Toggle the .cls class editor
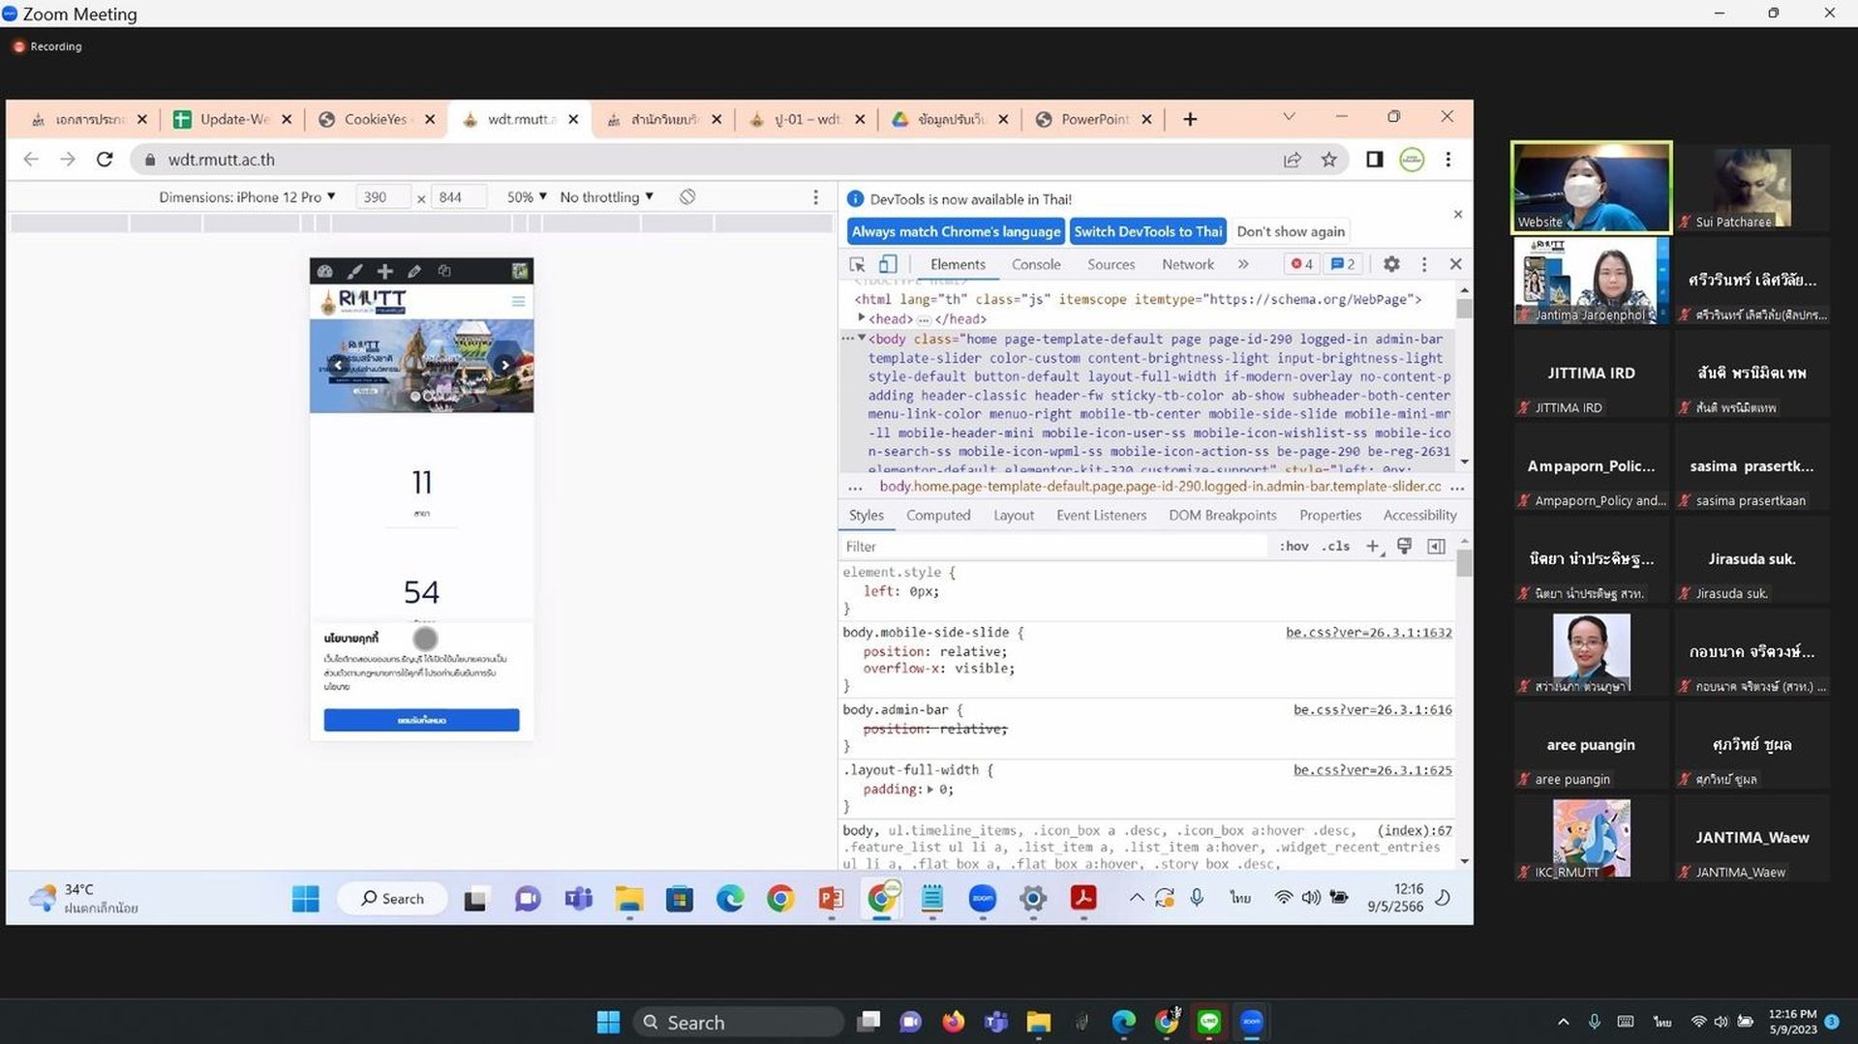 [1336, 547]
